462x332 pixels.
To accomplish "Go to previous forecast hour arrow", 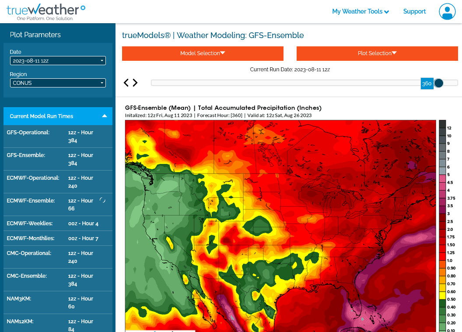I will pyautogui.click(x=126, y=83).
